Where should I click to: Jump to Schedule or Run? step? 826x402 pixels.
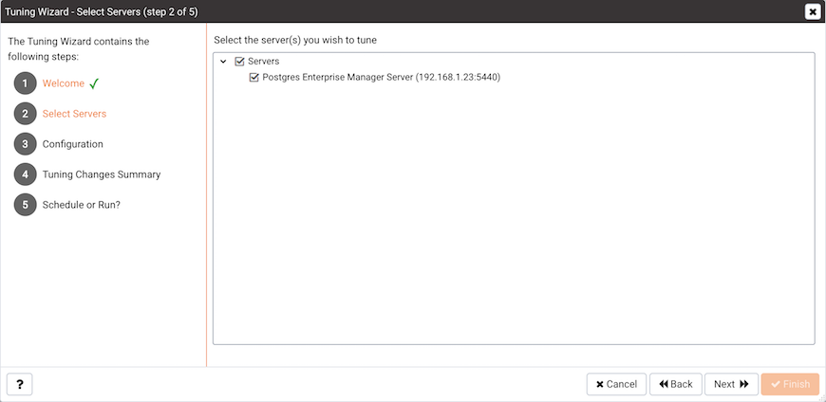(x=81, y=205)
